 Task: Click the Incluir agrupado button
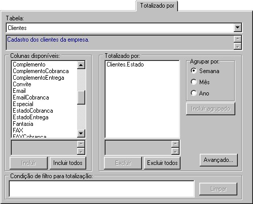pyautogui.click(x=210, y=109)
